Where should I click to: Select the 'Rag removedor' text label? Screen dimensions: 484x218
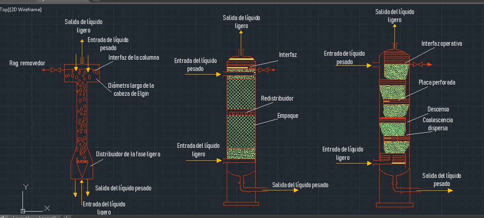[27, 63]
